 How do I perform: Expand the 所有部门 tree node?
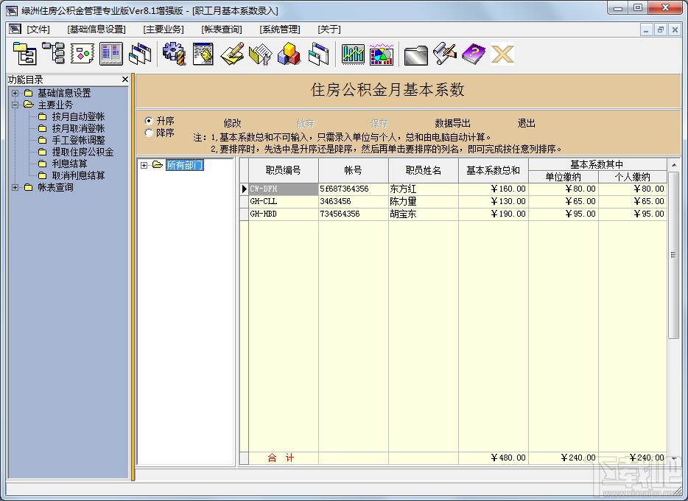(x=144, y=165)
